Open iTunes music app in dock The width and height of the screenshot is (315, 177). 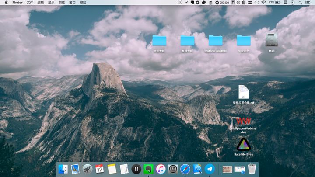point(161,169)
